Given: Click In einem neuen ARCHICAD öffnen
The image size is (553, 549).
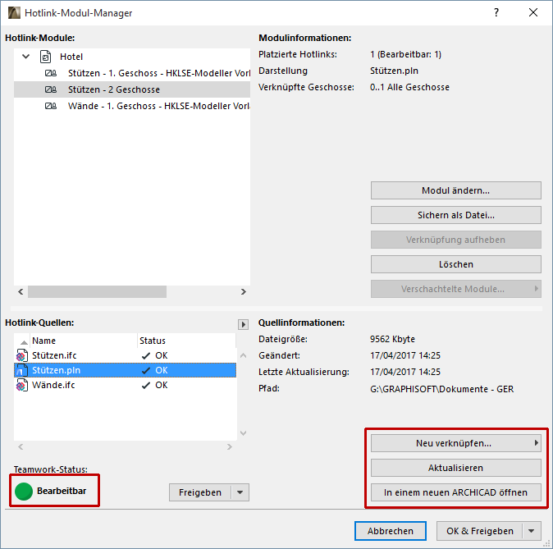Looking at the screenshot, I should tap(455, 492).
